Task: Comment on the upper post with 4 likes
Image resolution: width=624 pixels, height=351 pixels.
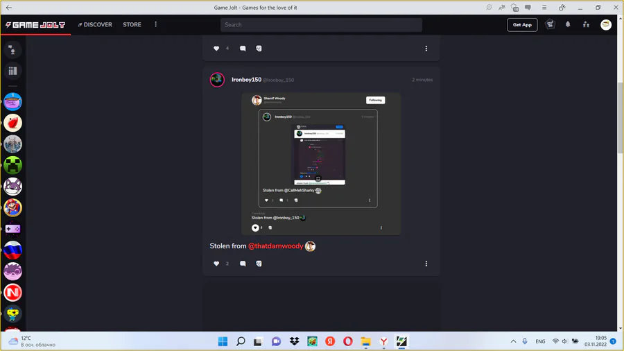Action: [x=243, y=49]
